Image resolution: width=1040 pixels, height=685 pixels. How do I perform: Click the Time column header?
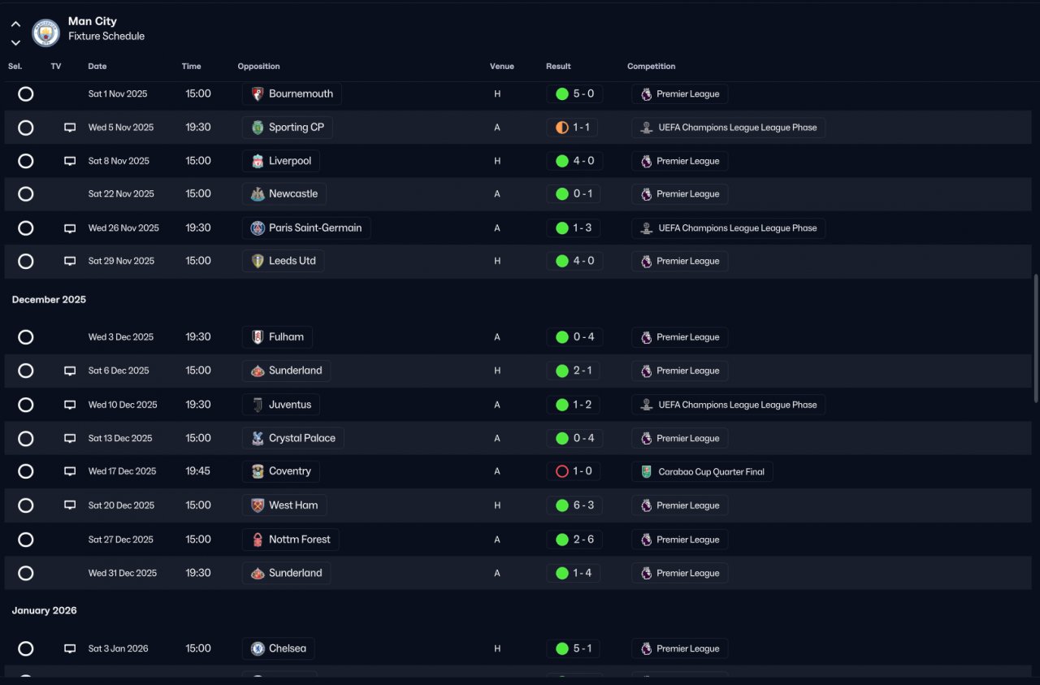click(x=191, y=67)
